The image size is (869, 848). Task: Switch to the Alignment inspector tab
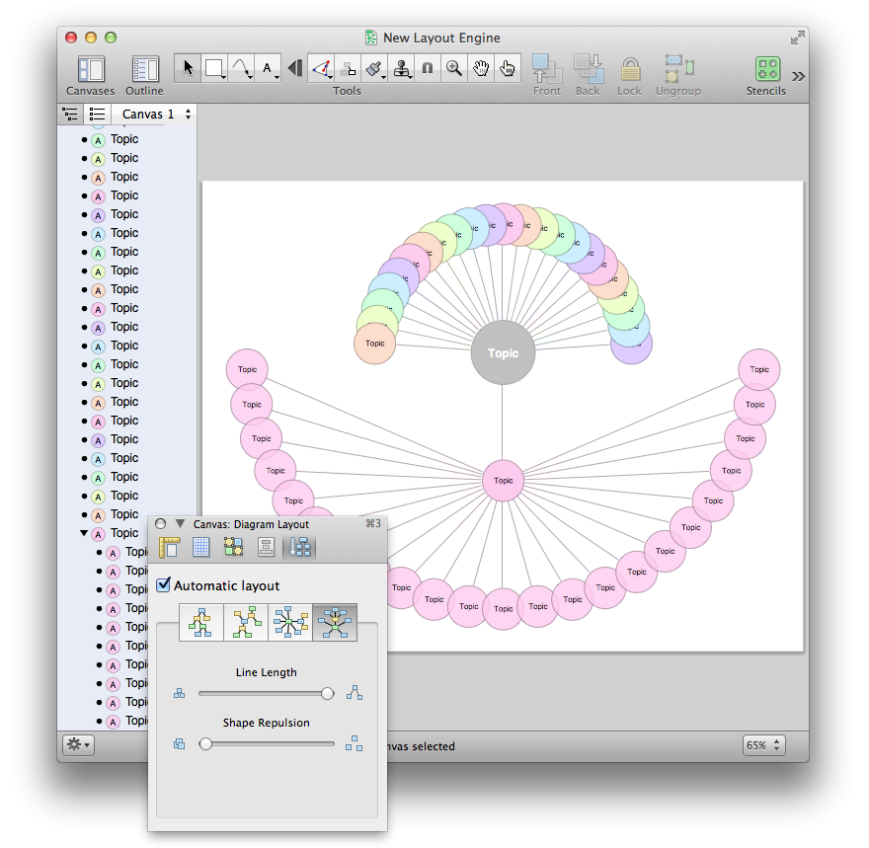coord(234,547)
